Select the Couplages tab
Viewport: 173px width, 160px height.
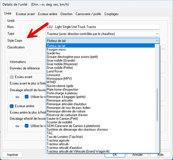(x=112, y=14)
